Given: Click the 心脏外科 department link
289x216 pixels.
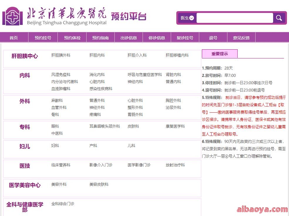Looking at the screenshot, I should pos(135,100).
